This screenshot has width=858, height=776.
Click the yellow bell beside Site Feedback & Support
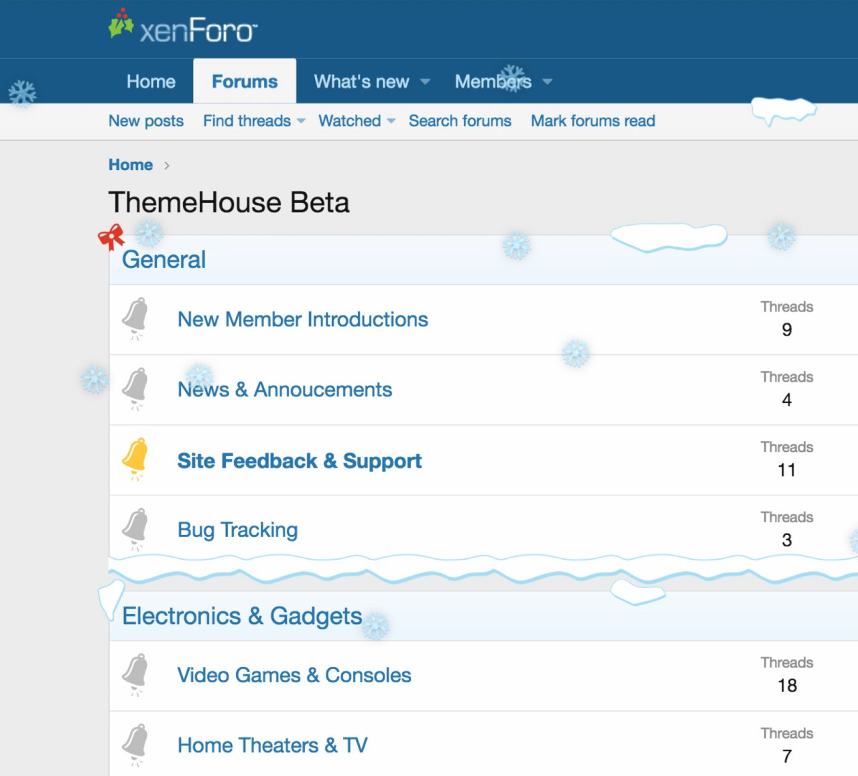point(135,458)
